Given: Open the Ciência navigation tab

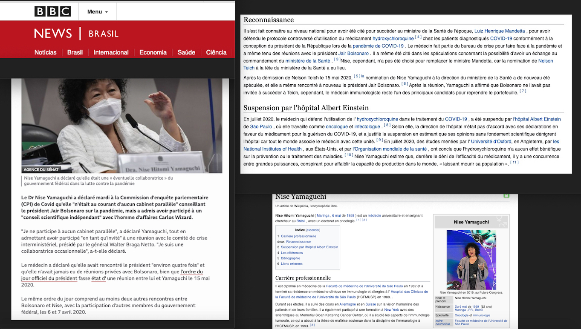Looking at the screenshot, I should point(216,52).
